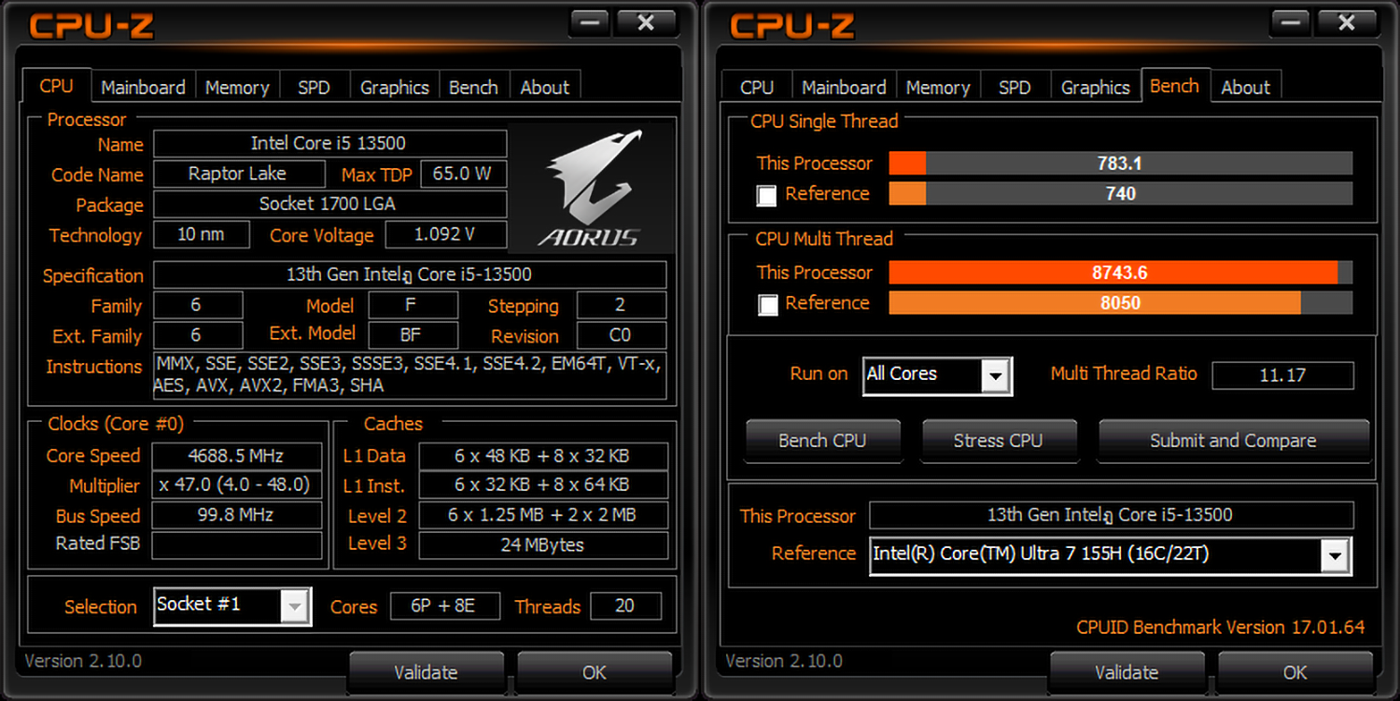Click This Processor field in Bench tab
Image resolution: width=1400 pixels, height=701 pixels.
coord(1111,515)
